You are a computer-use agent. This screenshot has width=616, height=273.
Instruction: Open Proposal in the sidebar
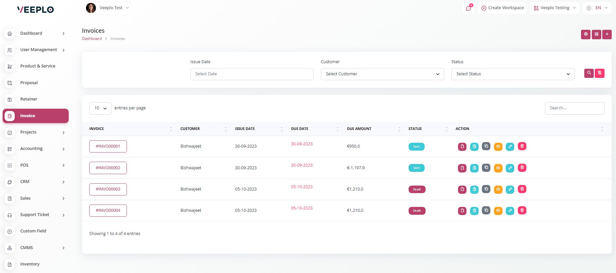29,83
